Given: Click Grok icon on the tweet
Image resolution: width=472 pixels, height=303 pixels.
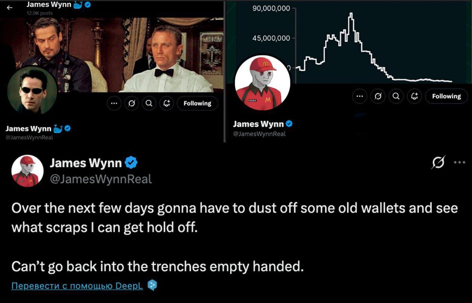Looking at the screenshot, I should [x=439, y=162].
